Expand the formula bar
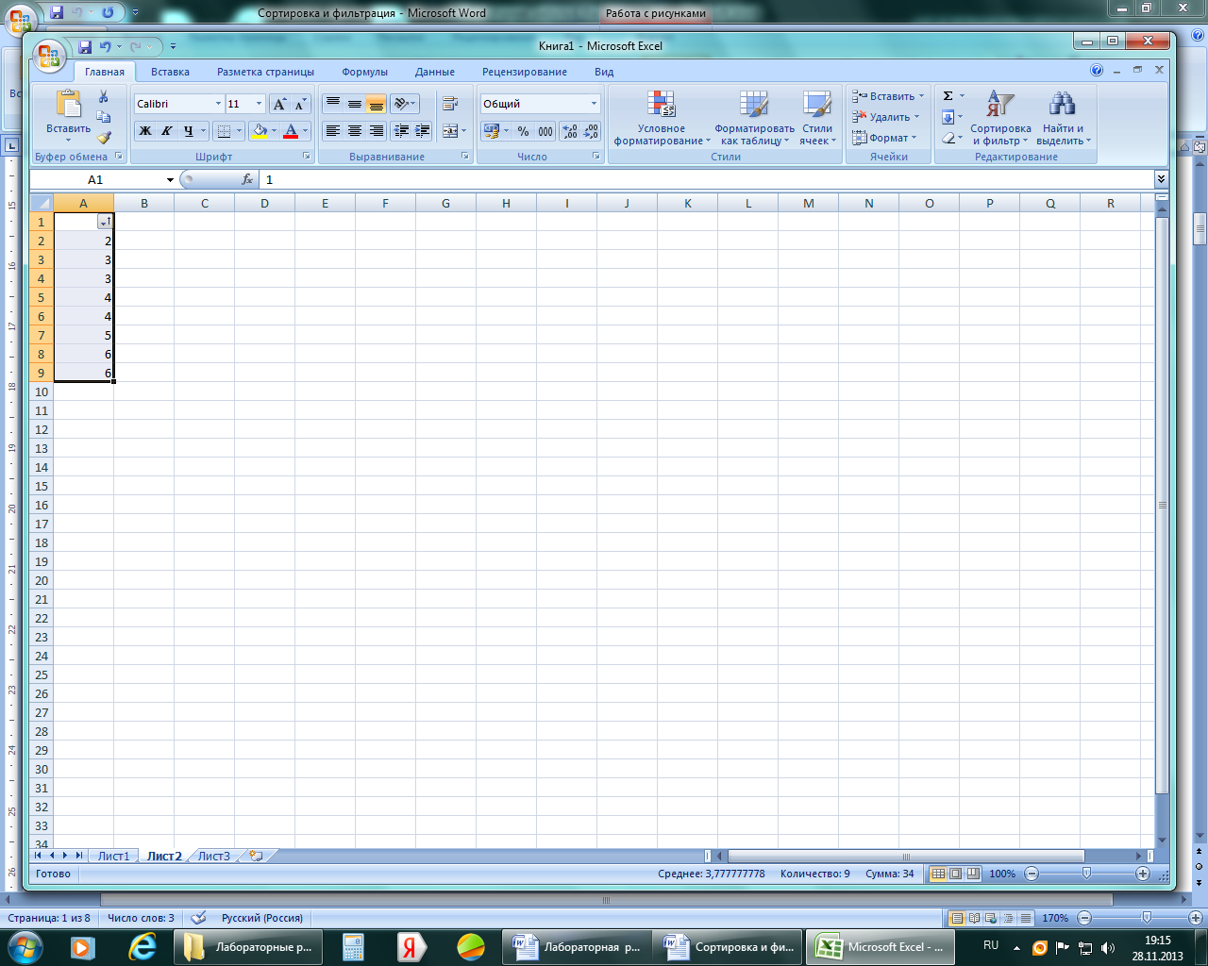This screenshot has height=966, width=1208. 1161,179
